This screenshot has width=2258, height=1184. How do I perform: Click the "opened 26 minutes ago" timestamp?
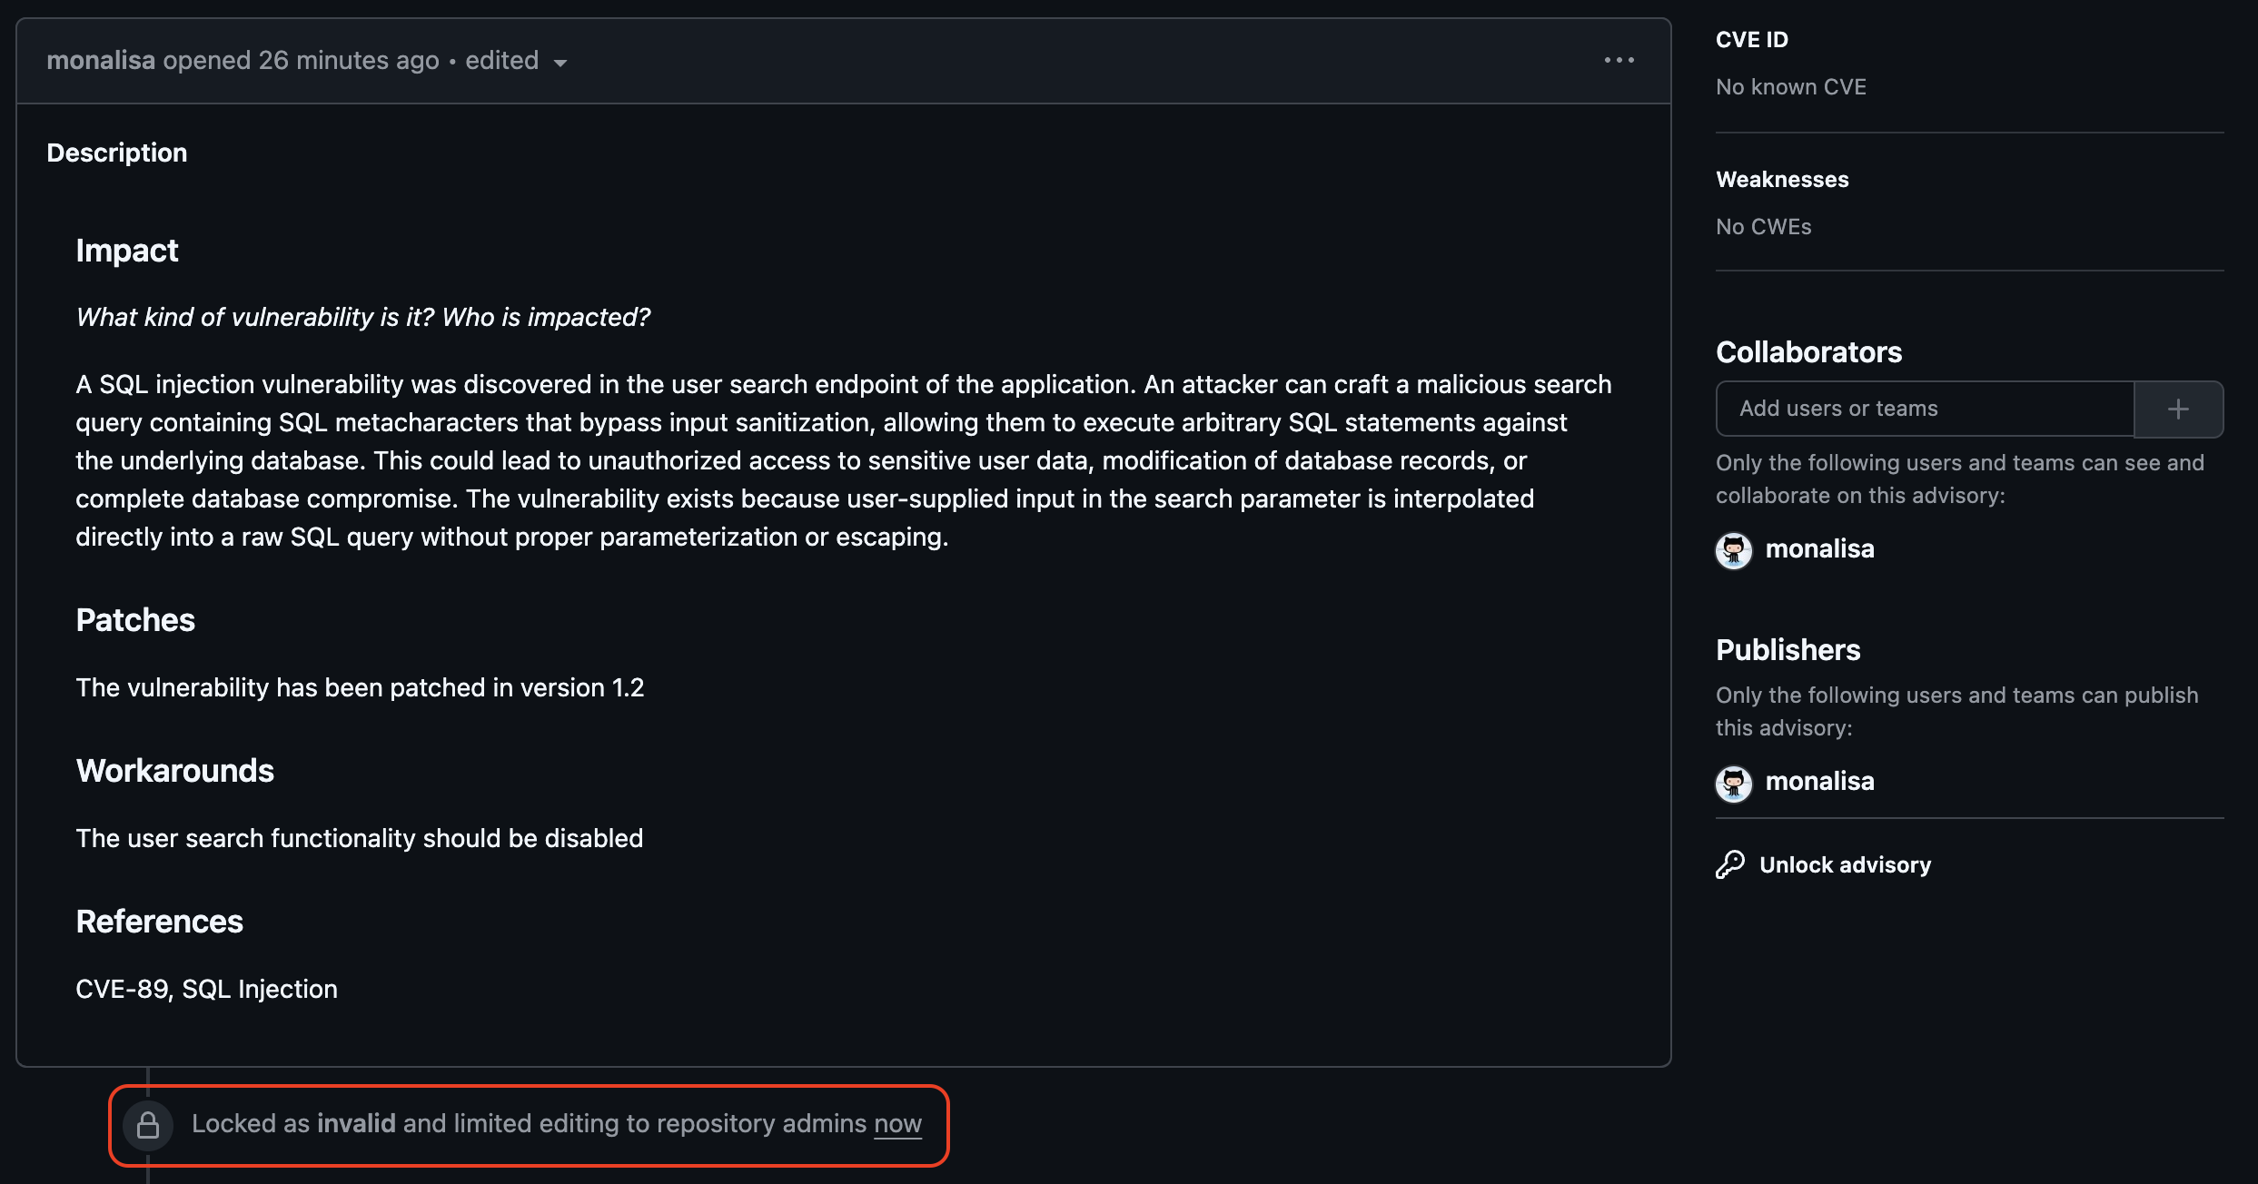[x=301, y=61]
